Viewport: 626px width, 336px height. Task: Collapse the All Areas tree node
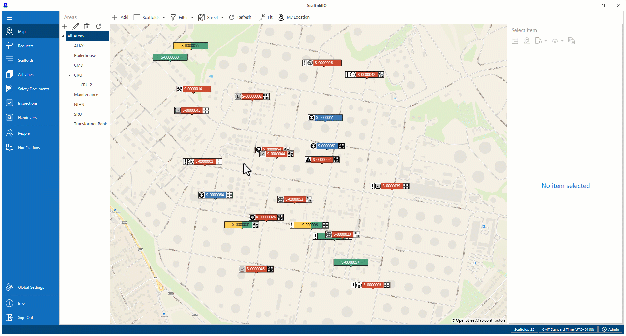(63, 36)
